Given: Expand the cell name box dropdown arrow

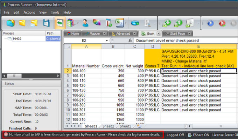Looking at the screenshot, I should (x=107, y=41).
